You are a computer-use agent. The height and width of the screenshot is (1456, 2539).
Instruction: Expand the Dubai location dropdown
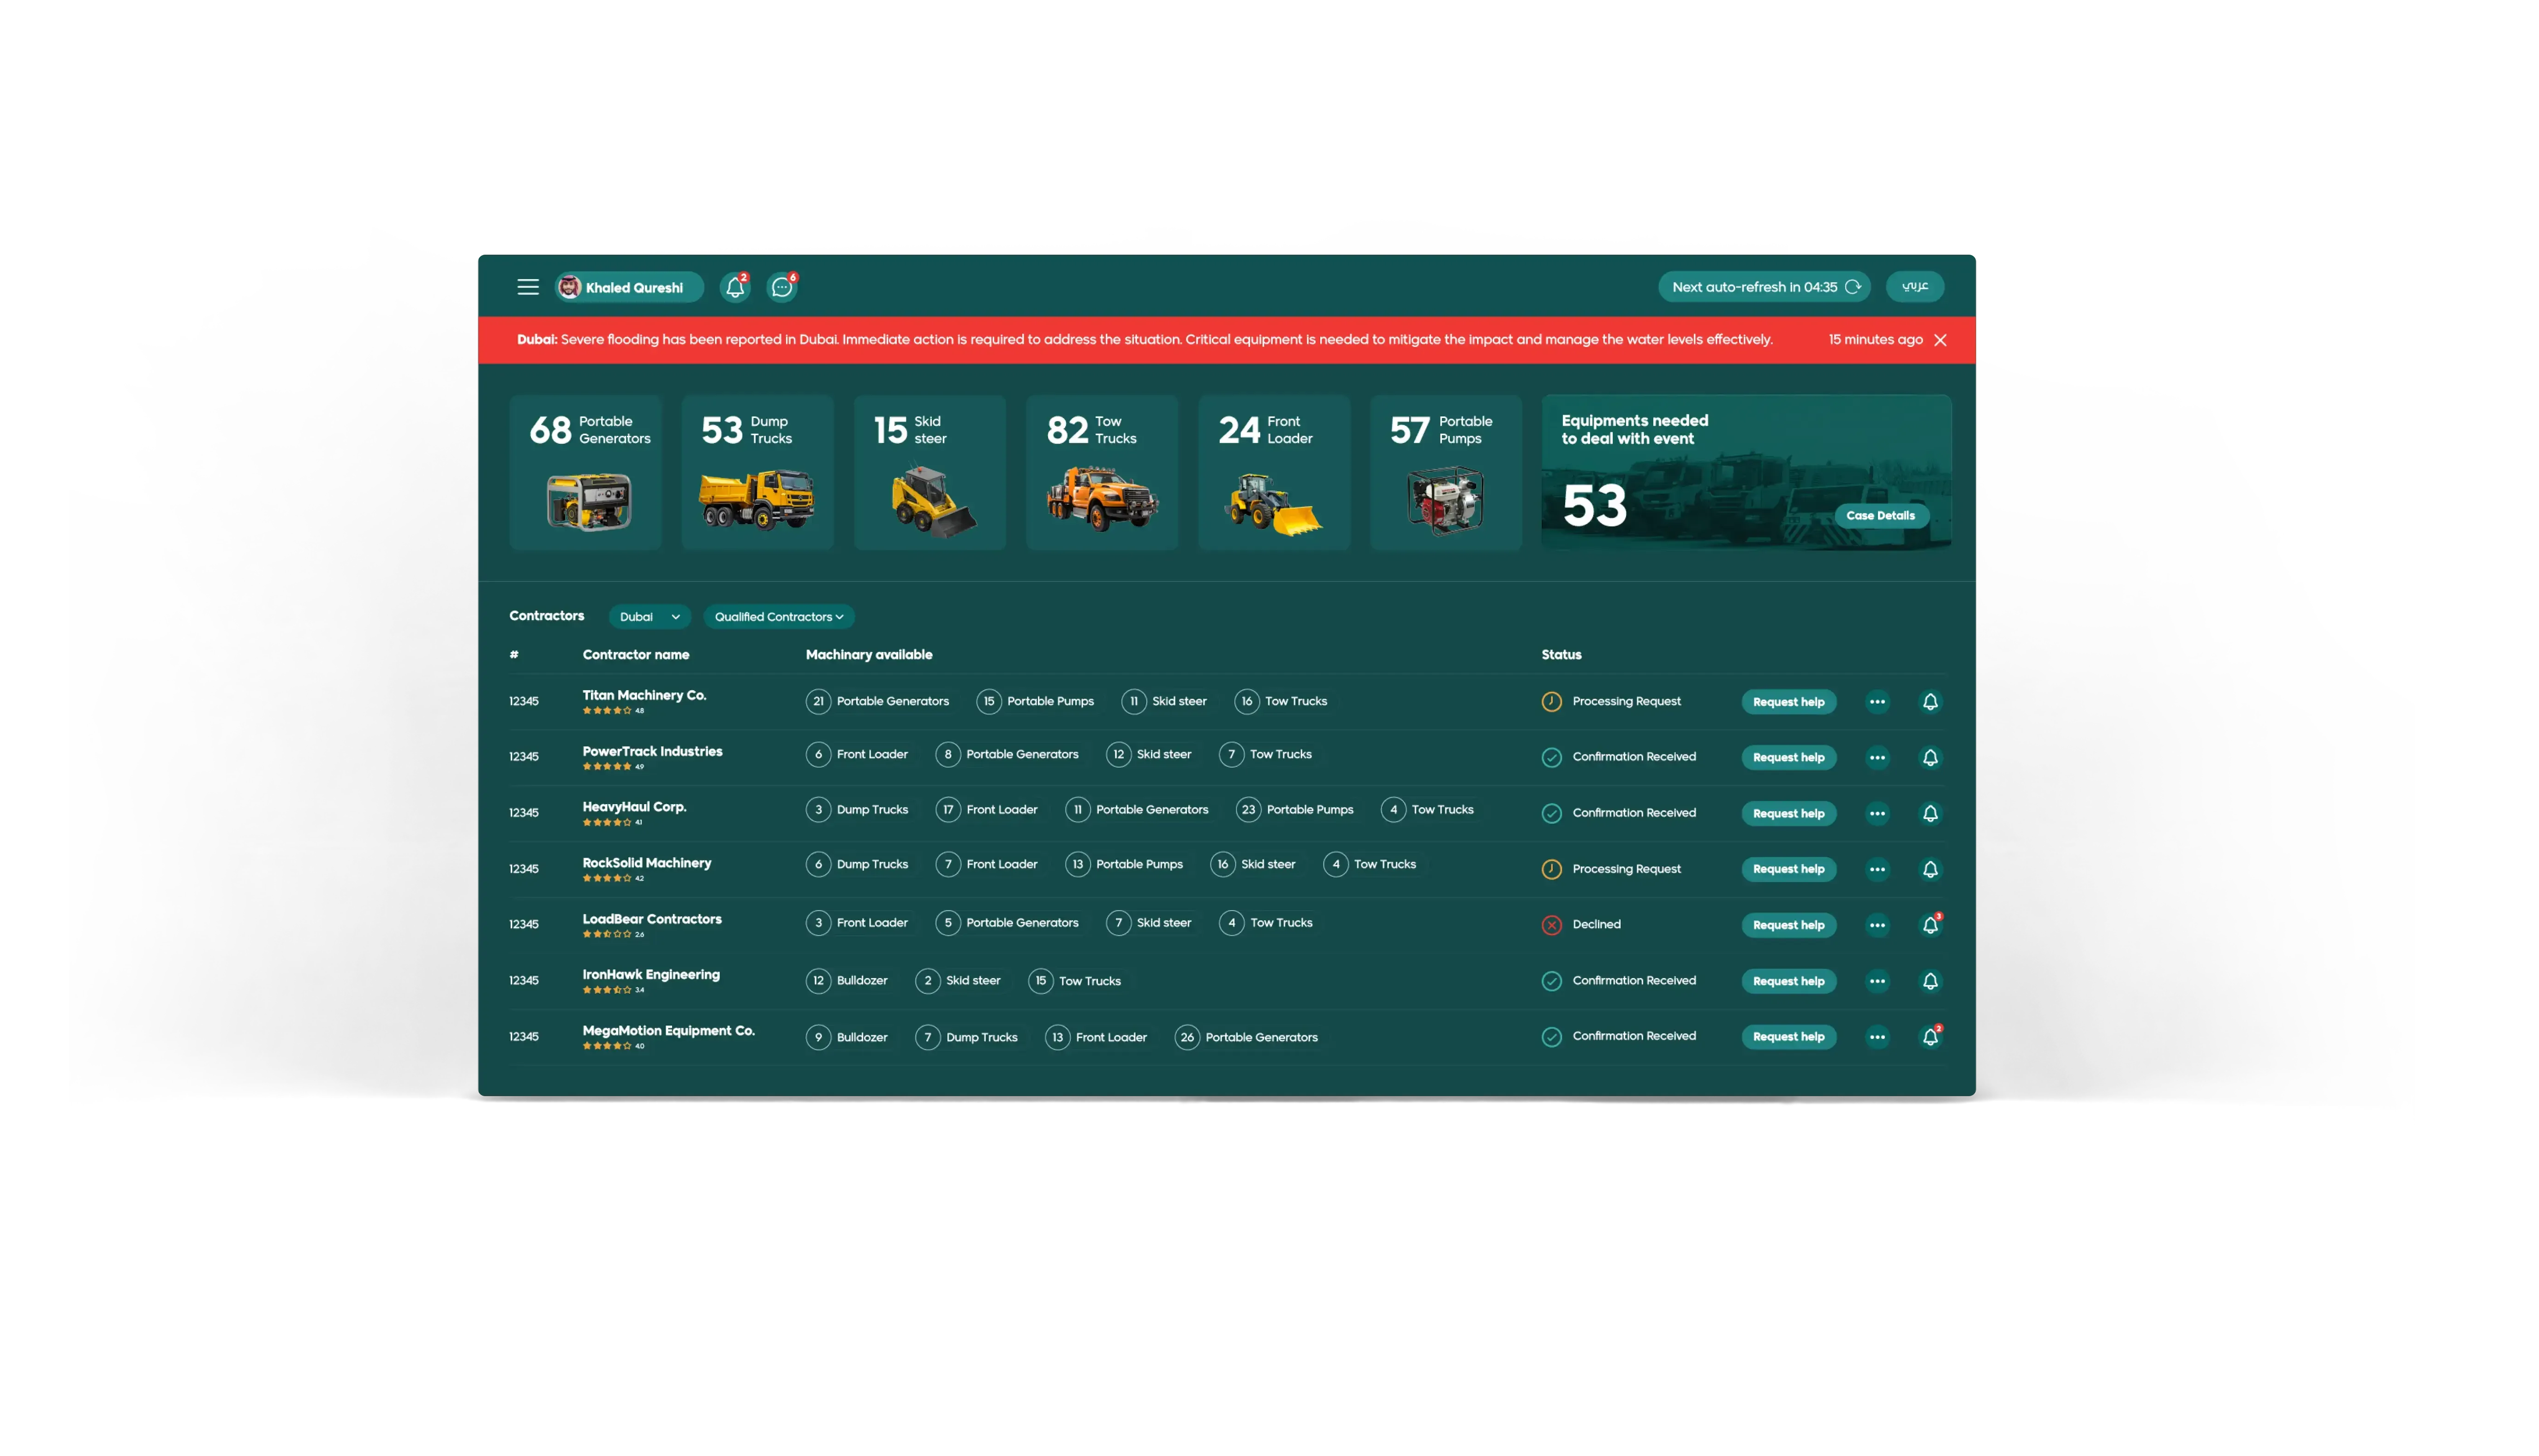650,617
